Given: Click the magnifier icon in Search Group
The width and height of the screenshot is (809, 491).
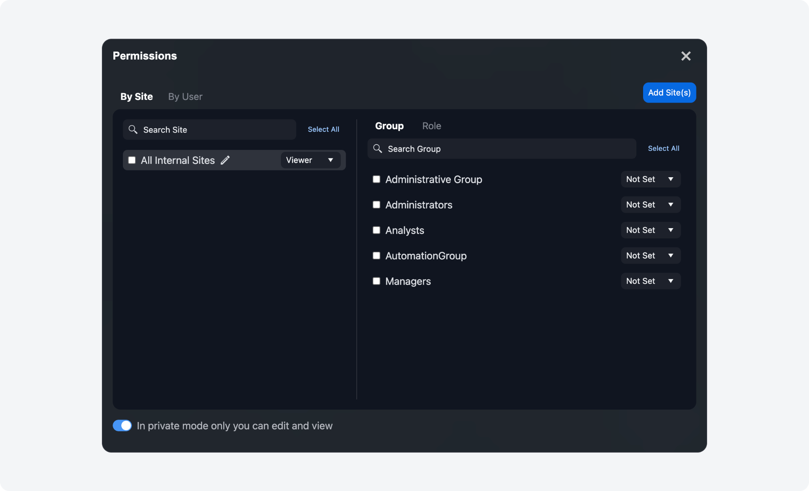Looking at the screenshot, I should [378, 149].
